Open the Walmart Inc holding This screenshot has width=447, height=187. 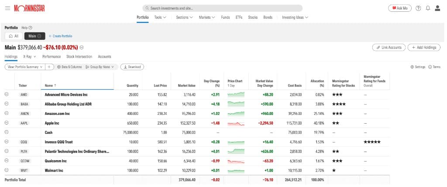click(x=54, y=170)
